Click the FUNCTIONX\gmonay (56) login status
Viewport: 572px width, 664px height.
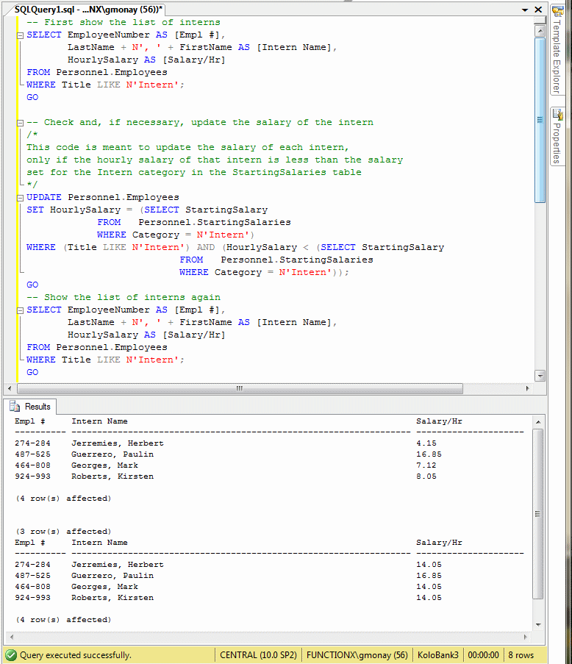[357, 655]
